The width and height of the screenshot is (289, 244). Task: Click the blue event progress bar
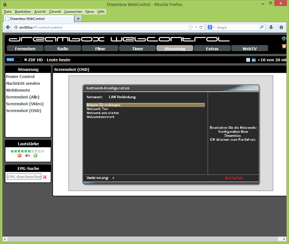14,60
